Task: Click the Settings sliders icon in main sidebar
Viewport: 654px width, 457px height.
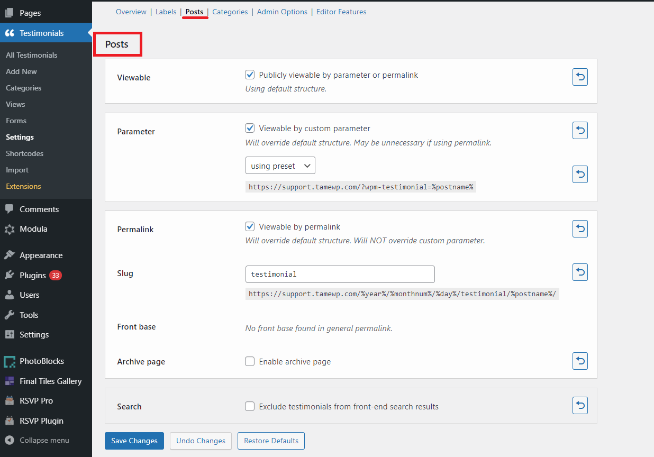Action: pos(10,334)
